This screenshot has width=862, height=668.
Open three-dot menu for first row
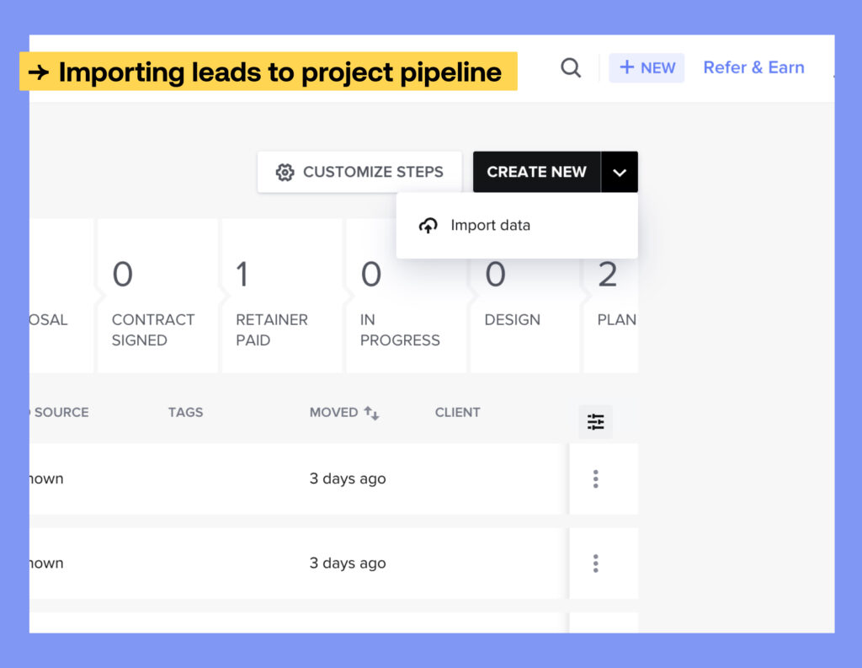pos(595,479)
